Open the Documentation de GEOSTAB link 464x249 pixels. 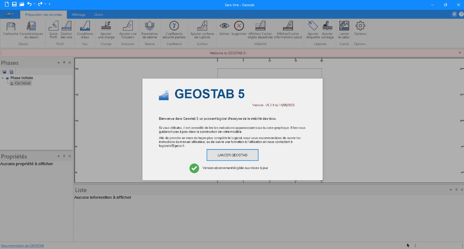(x=22, y=246)
